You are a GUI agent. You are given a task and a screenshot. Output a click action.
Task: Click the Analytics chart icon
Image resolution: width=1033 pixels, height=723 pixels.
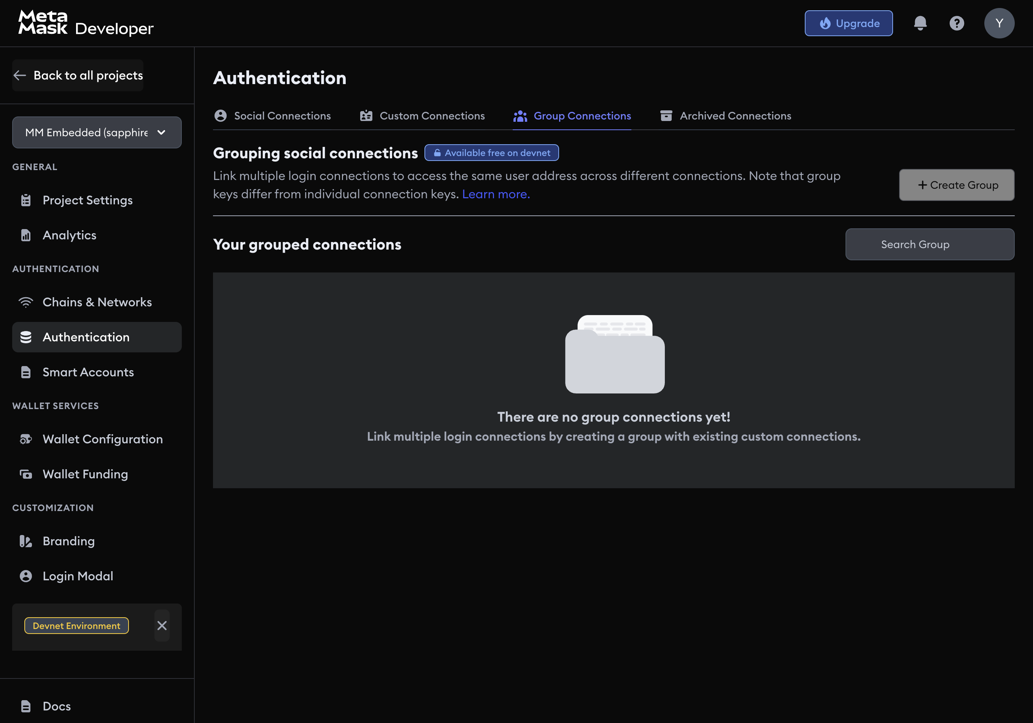25,235
